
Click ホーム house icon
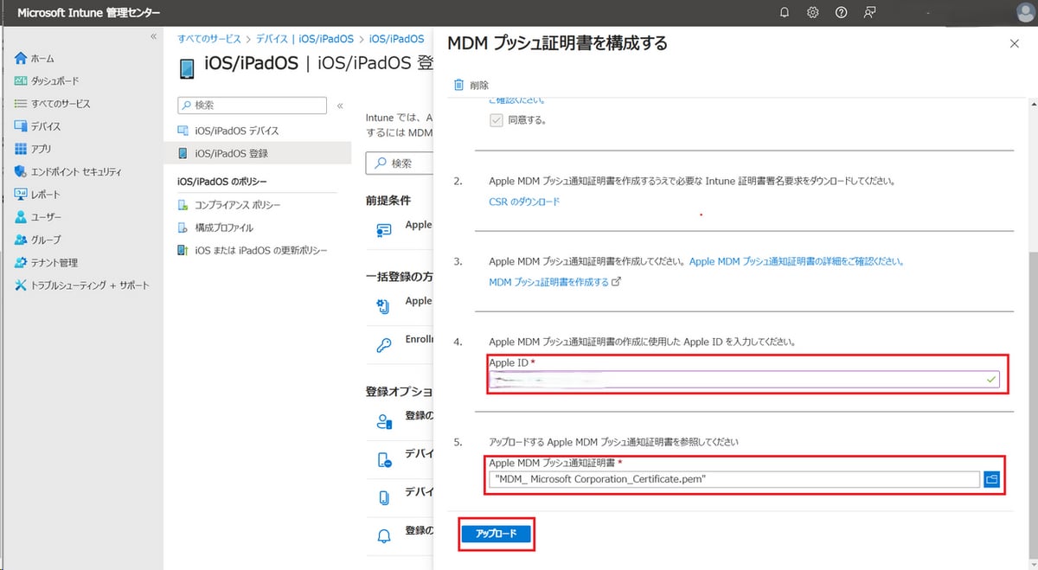click(x=21, y=59)
